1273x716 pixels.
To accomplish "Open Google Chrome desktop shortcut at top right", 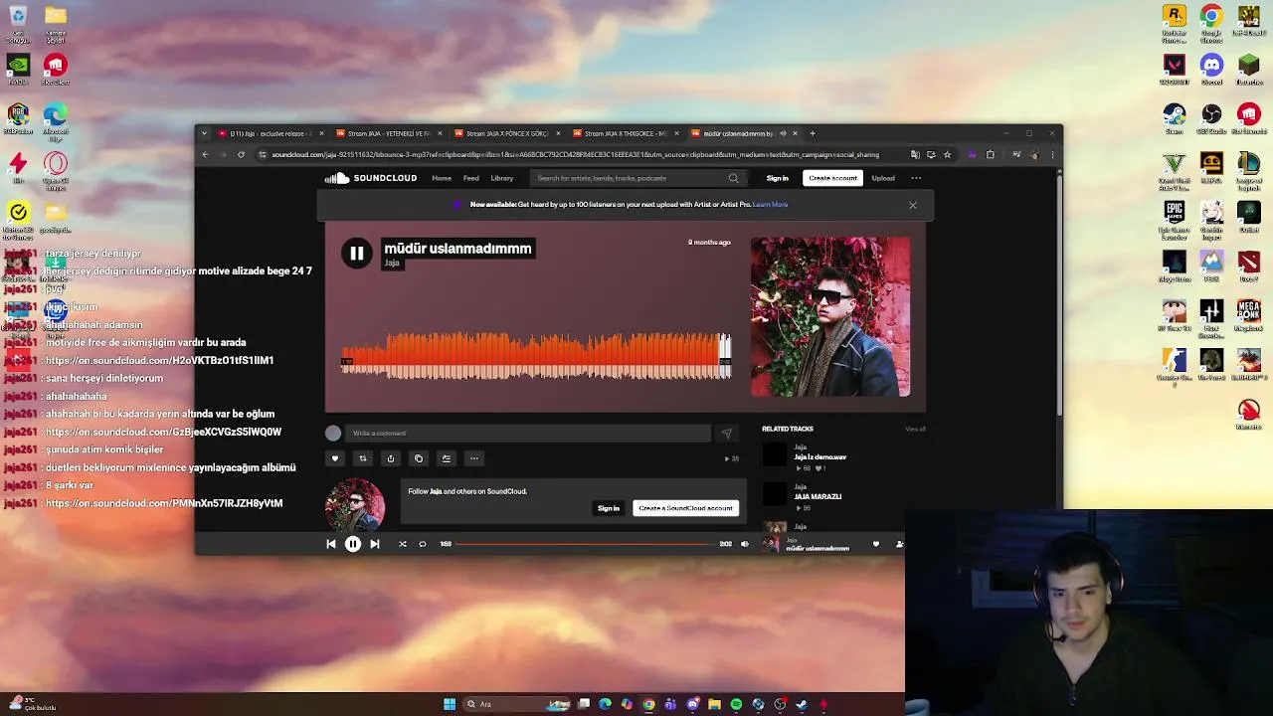I will click(x=1211, y=24).
